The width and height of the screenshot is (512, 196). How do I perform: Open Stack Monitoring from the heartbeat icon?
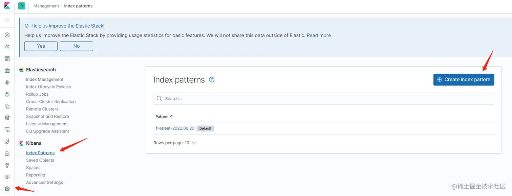pos(7,177)
